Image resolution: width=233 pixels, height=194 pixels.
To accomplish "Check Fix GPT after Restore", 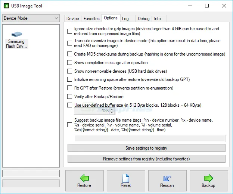I will tap(69, 88).
